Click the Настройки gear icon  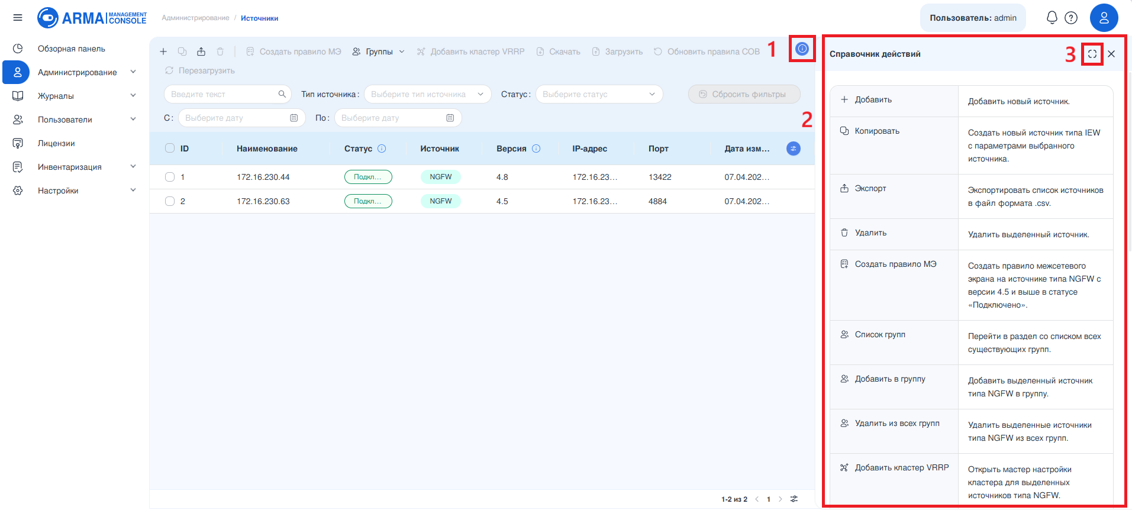pos(18,191)
